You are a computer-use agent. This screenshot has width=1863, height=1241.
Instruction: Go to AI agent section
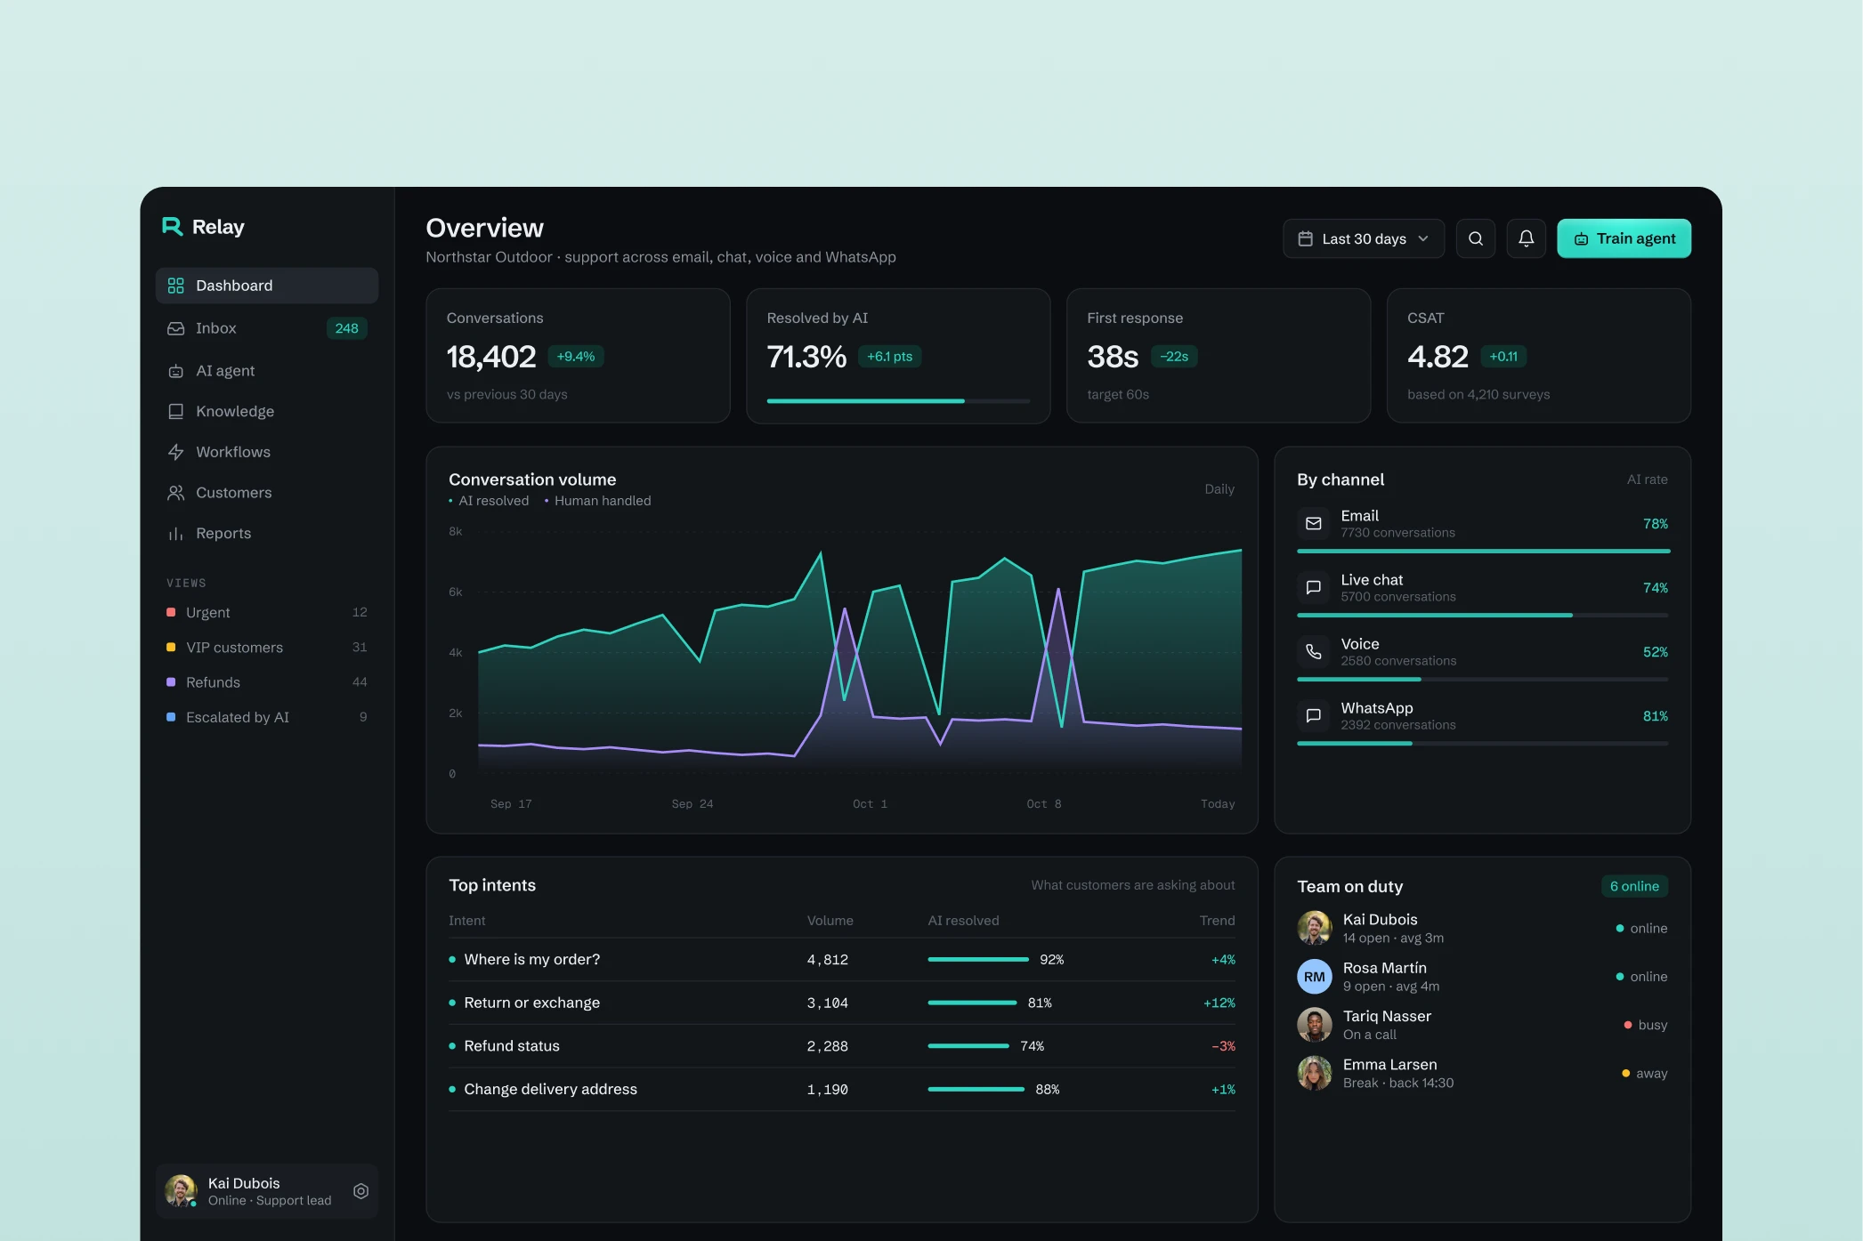coord(267,371)
